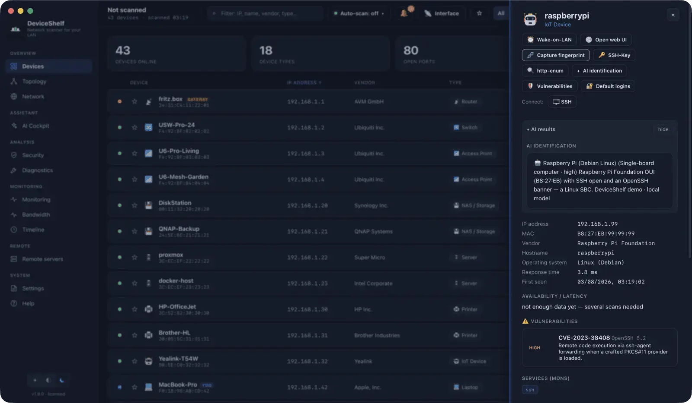The image size is (692, 403).
Task: Sort by IP ADDRESS column header
Action: [x=304, y=82]
